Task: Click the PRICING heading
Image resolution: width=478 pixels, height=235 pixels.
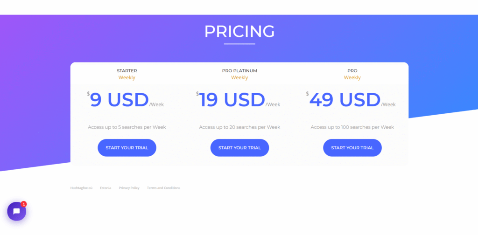Action: (239, 31)
